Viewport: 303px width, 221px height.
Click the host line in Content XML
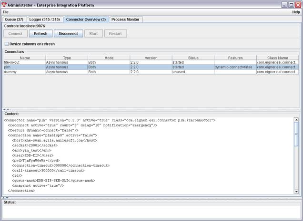coord(54,140)
